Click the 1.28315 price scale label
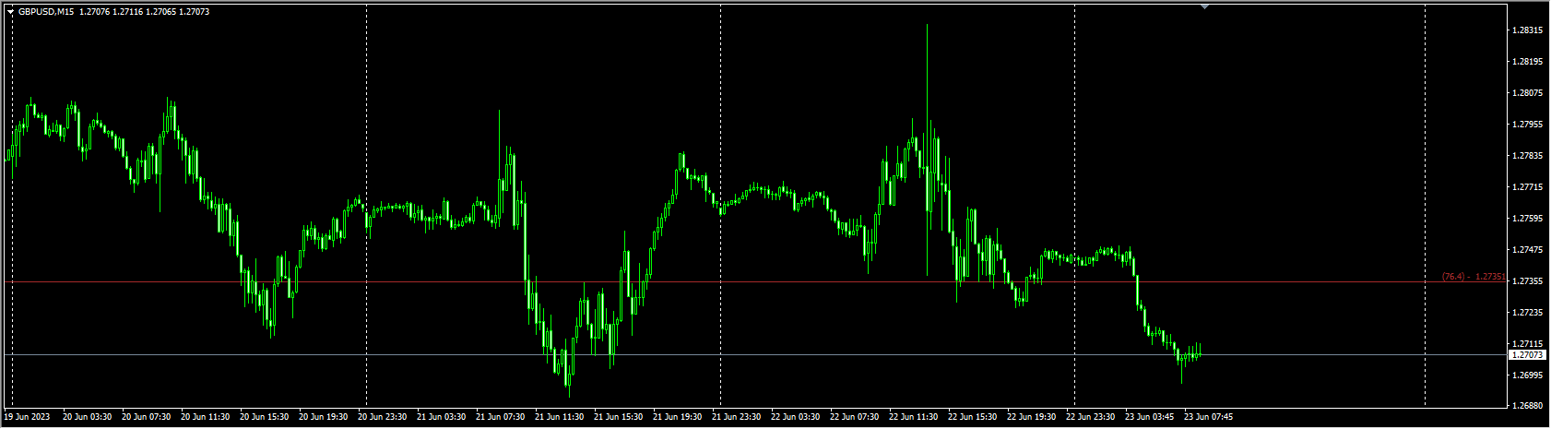Viewport: 1551px width, 429px height. tap(1528, 30)
